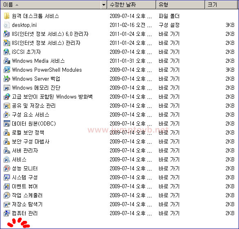
Task: Select the 성능 모니터 icon
Action: (x=7, y=169)
